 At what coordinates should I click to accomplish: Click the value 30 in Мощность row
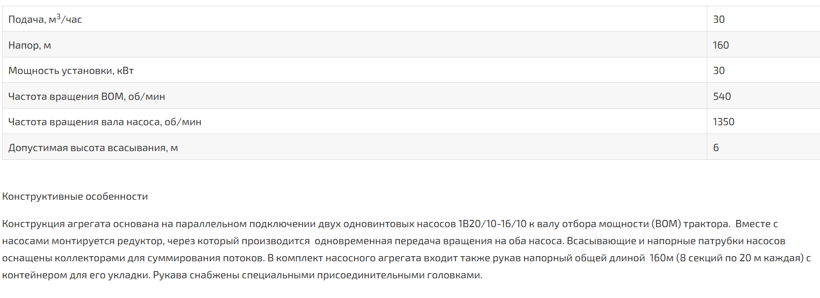tap(719, 70)
